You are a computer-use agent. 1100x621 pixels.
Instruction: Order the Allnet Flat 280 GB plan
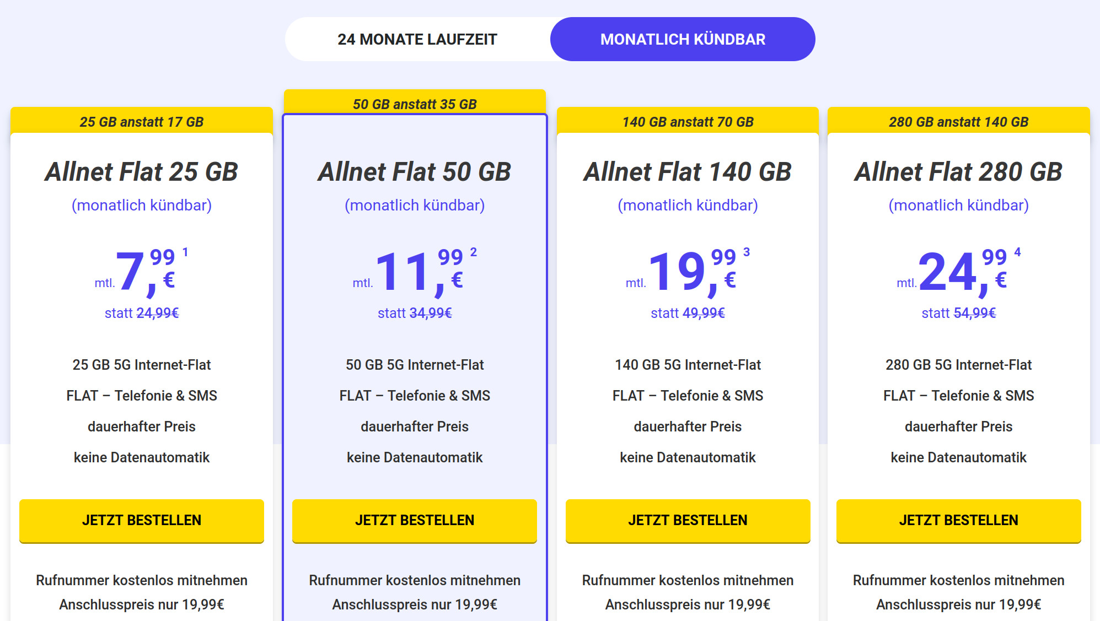[x=958, y=520]
